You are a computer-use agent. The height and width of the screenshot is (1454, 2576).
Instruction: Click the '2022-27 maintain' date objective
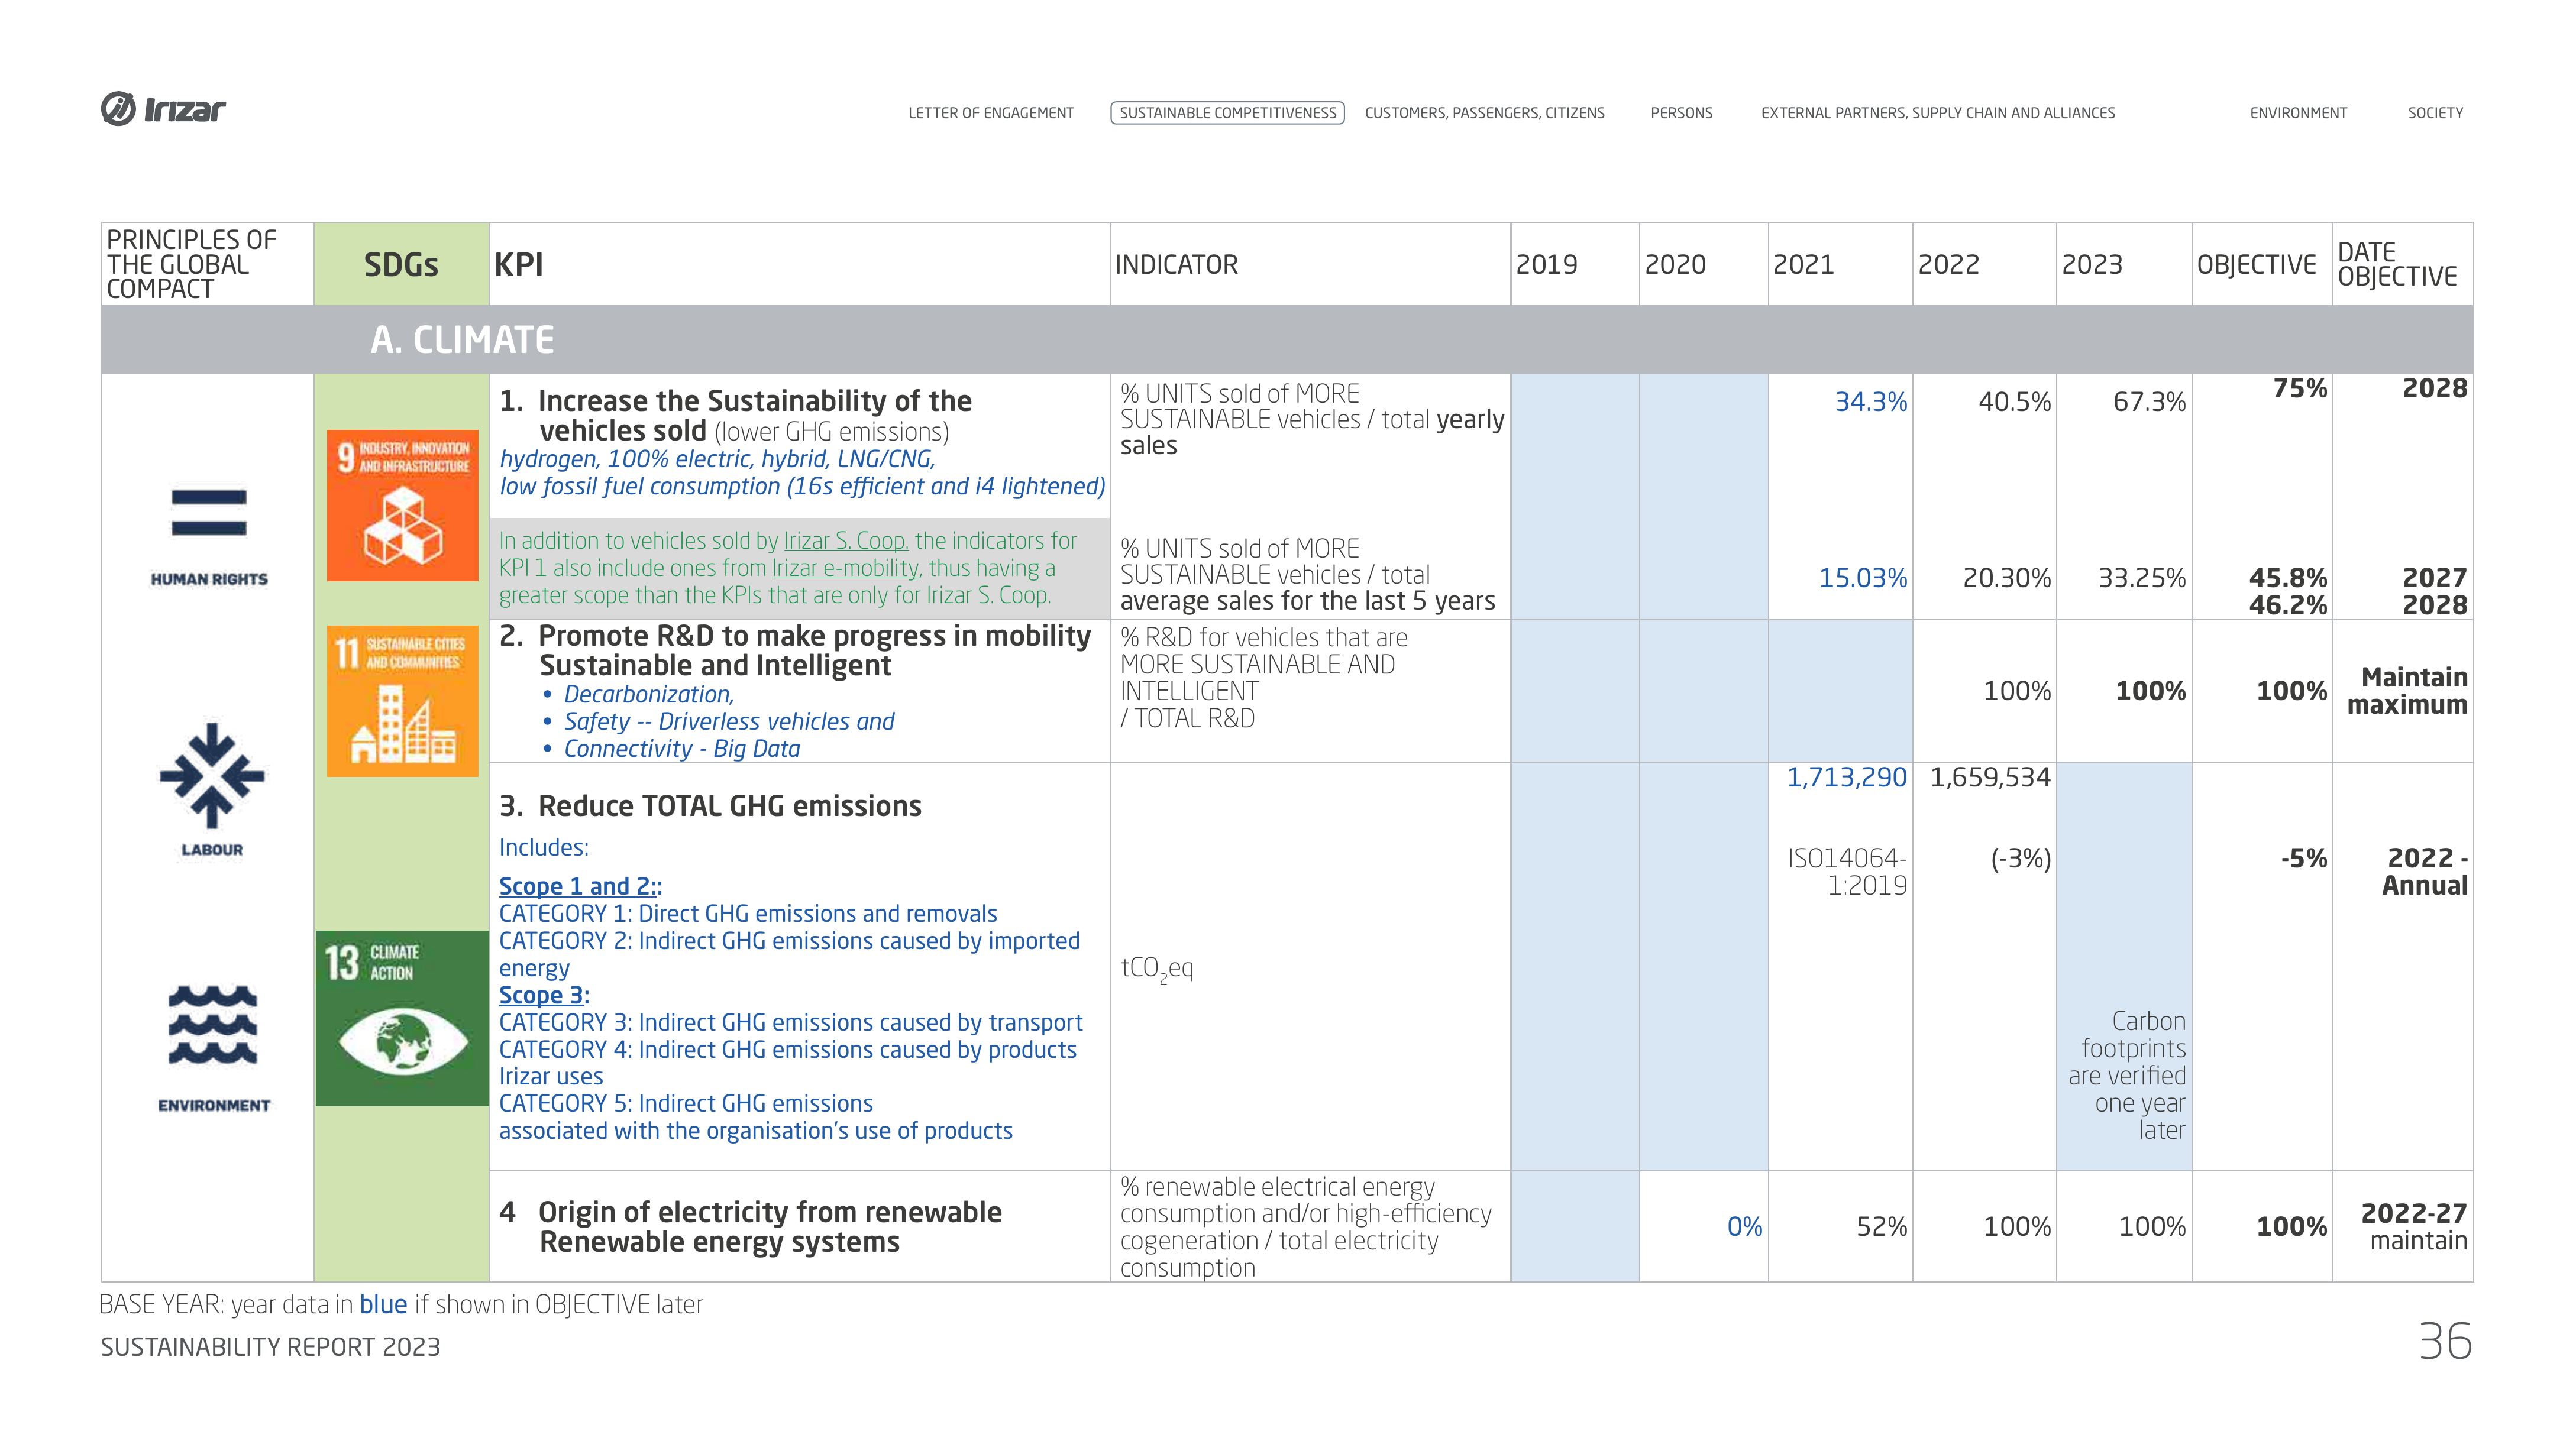pos(2414,1227)
